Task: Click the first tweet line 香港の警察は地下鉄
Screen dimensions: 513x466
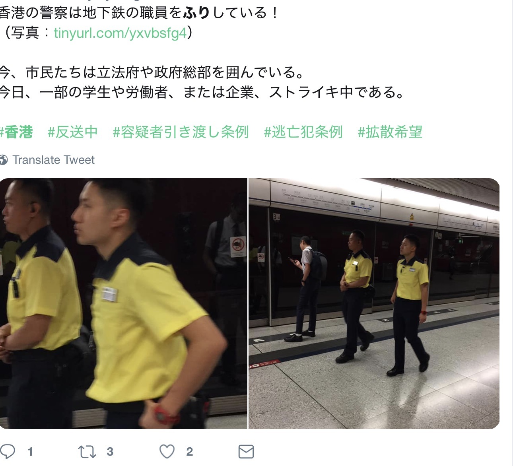Action: 139,13
